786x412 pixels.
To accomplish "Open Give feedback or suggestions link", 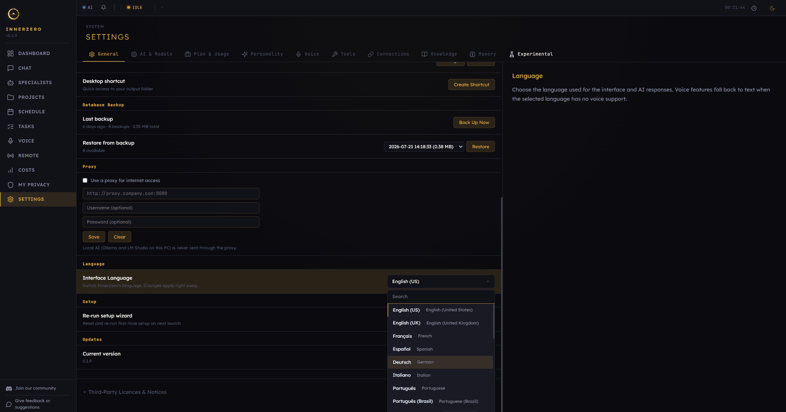I will click(x=33, y=404).
